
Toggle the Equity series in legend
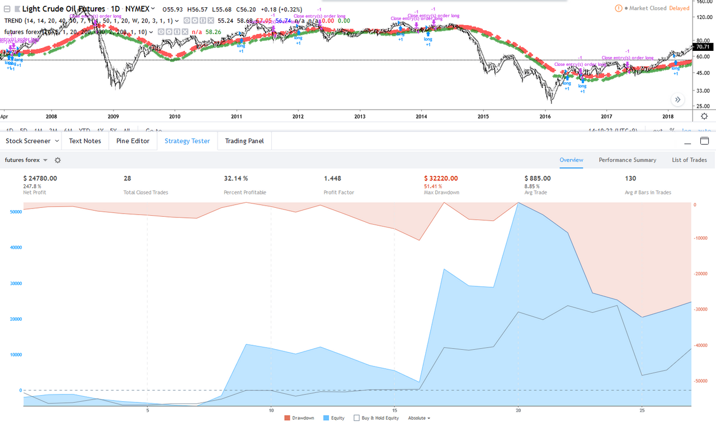334,418
